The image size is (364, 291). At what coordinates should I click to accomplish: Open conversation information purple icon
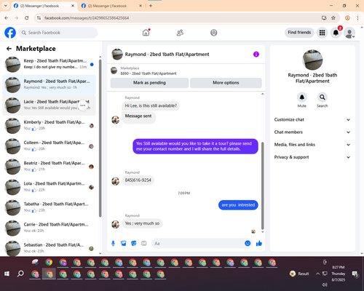256,55
